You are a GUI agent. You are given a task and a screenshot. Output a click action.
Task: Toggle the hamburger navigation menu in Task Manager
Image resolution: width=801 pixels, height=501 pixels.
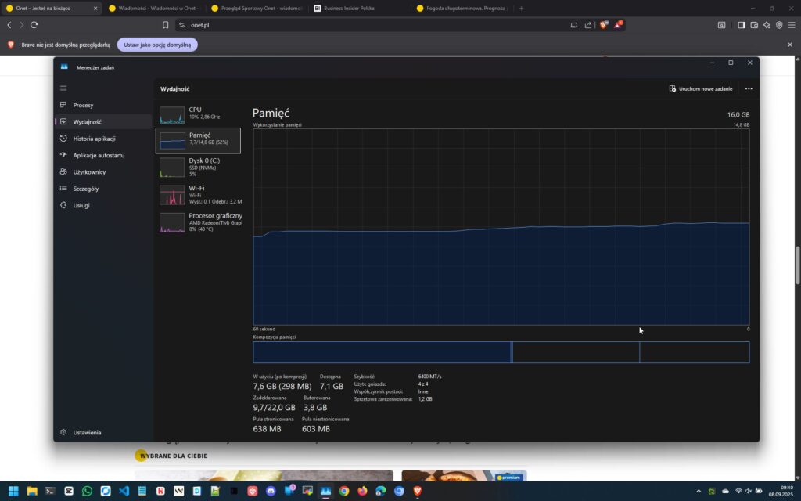(x=63, y=88)
